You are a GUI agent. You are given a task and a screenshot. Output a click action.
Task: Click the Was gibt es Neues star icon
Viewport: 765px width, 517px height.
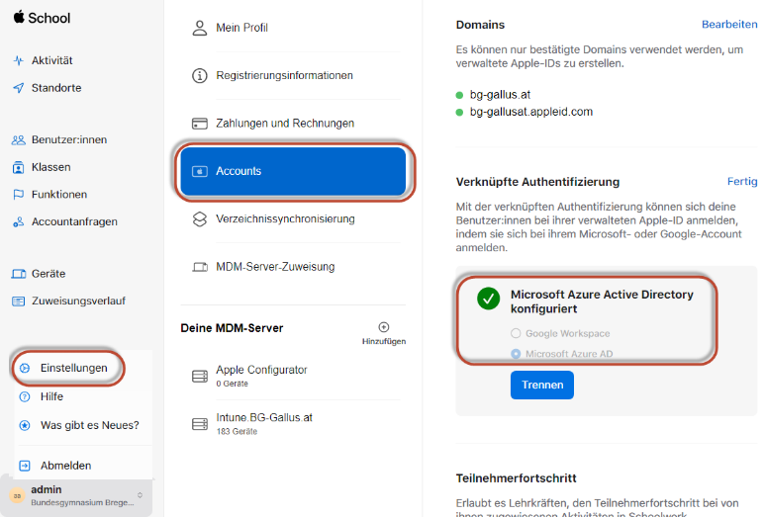click(x=25, y=425)
